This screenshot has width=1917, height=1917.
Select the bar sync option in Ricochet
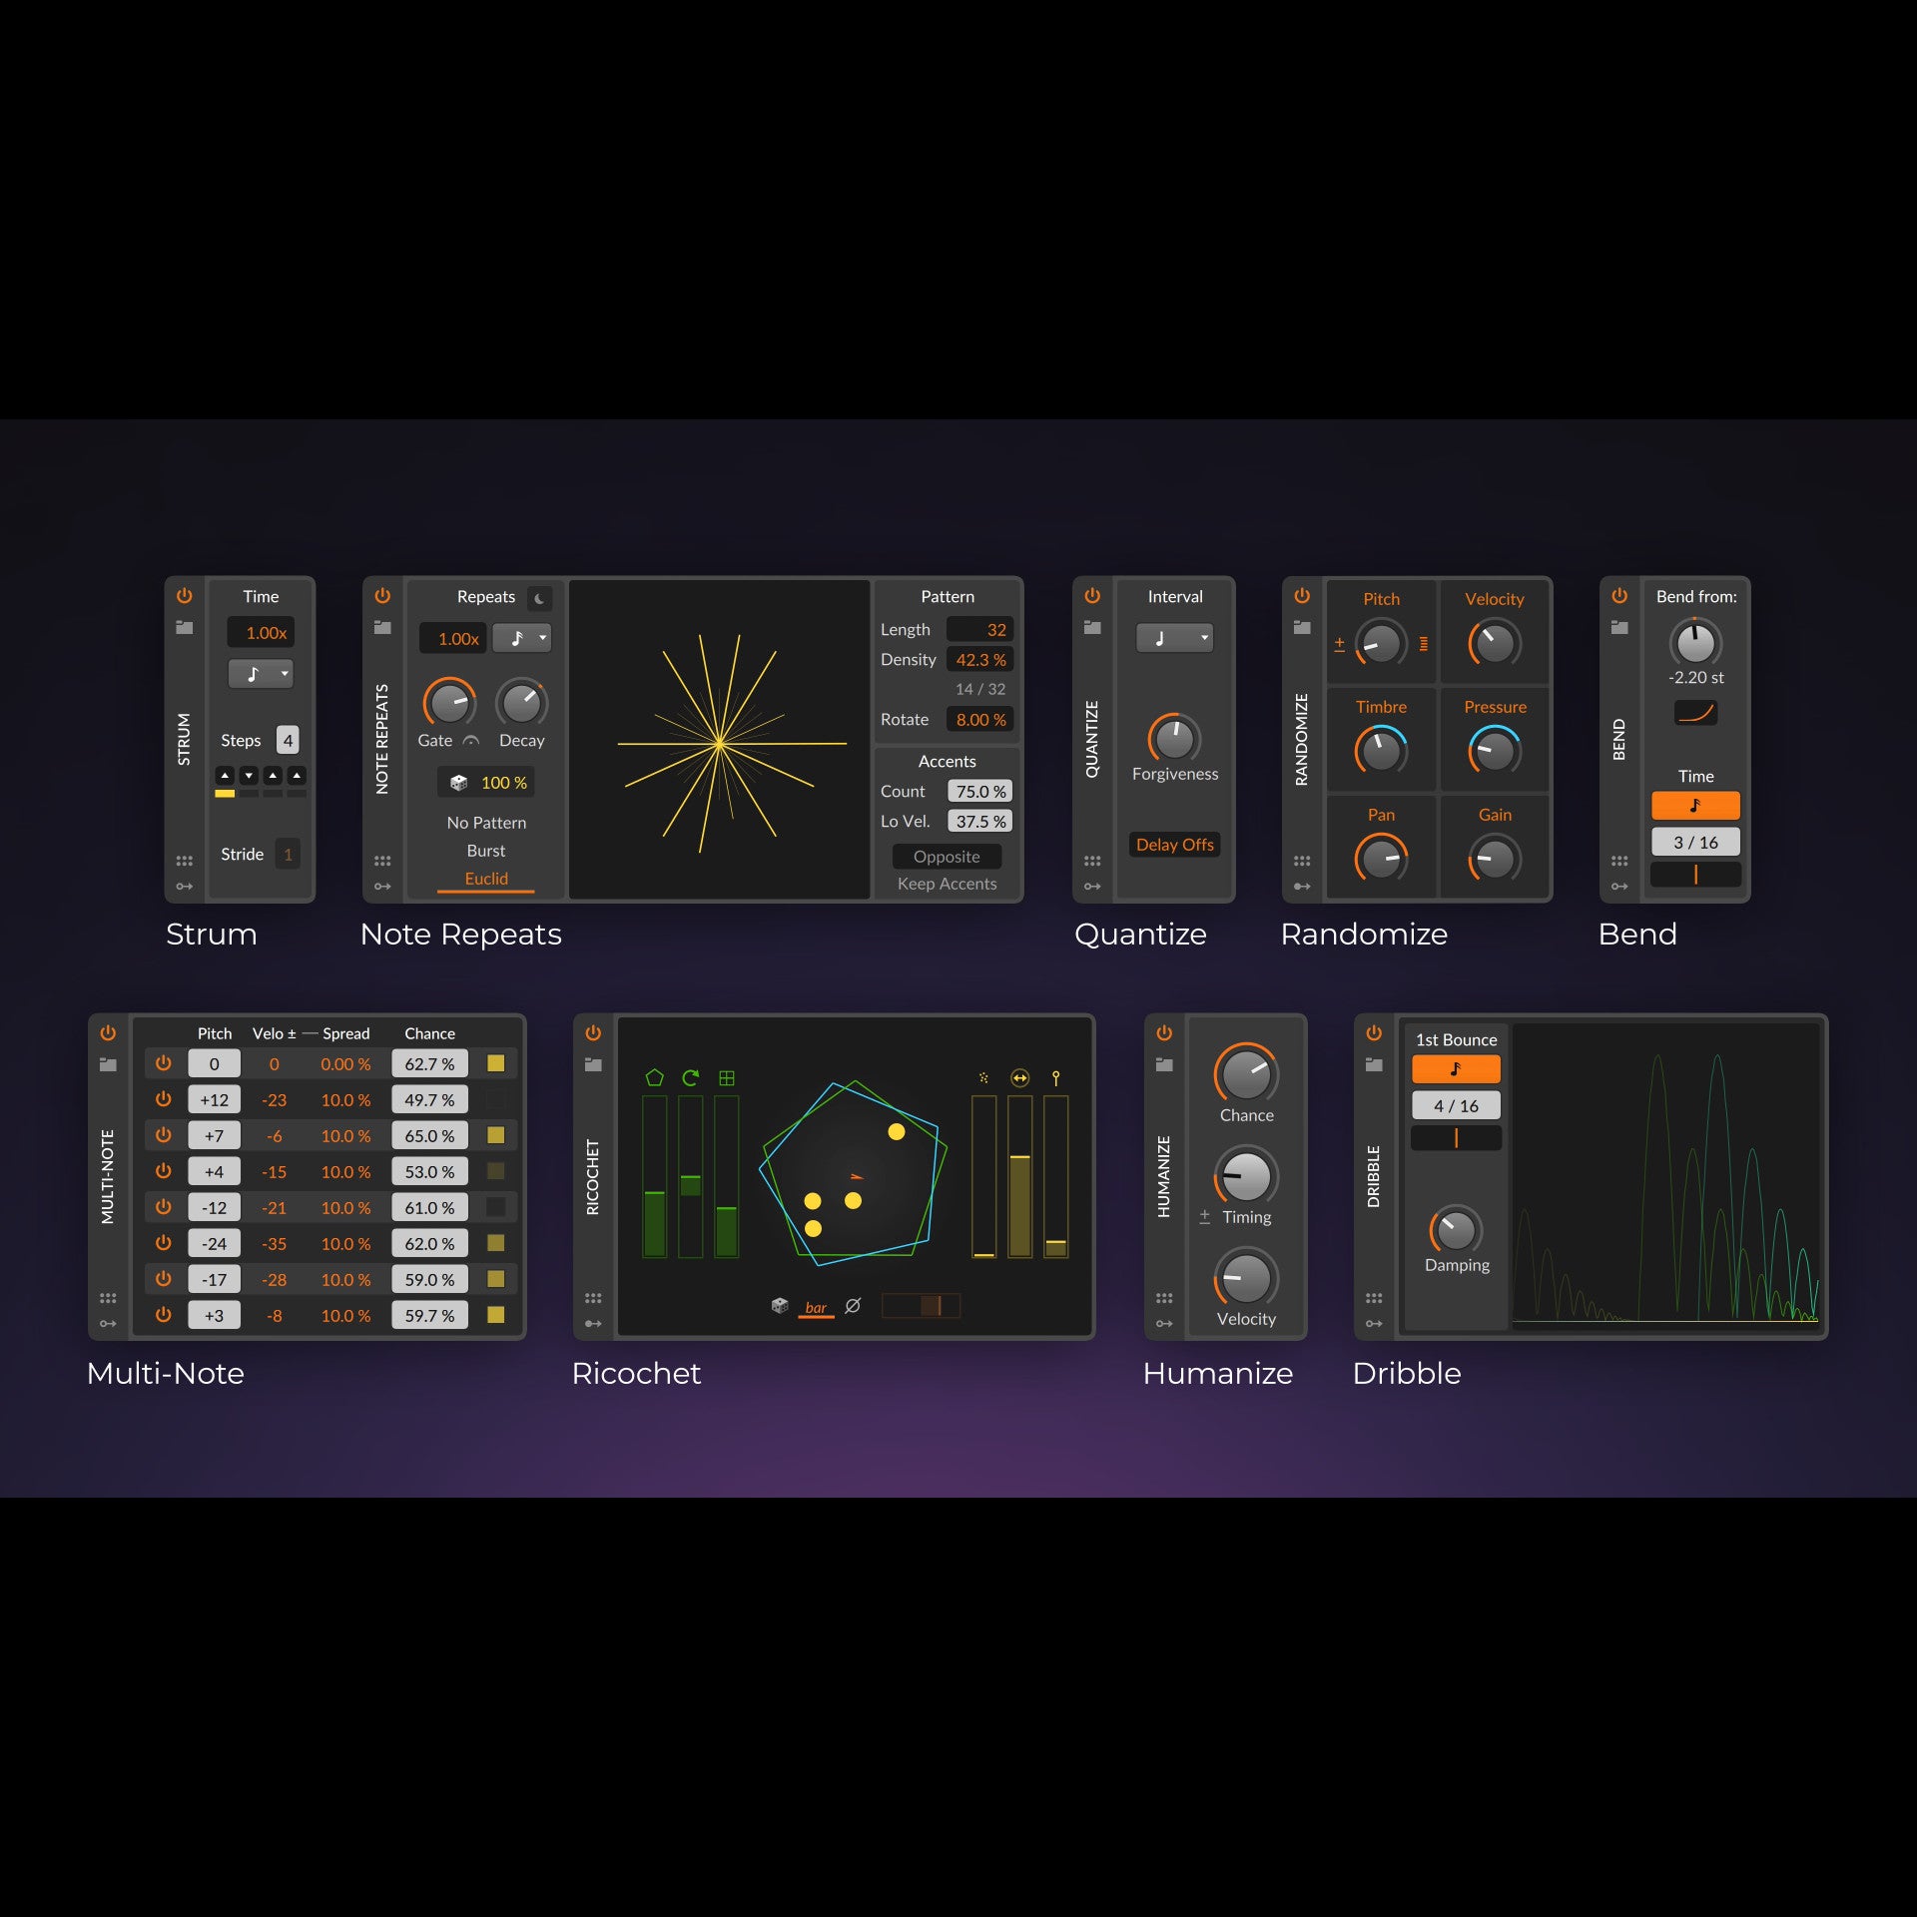[x=816, y=1308]
